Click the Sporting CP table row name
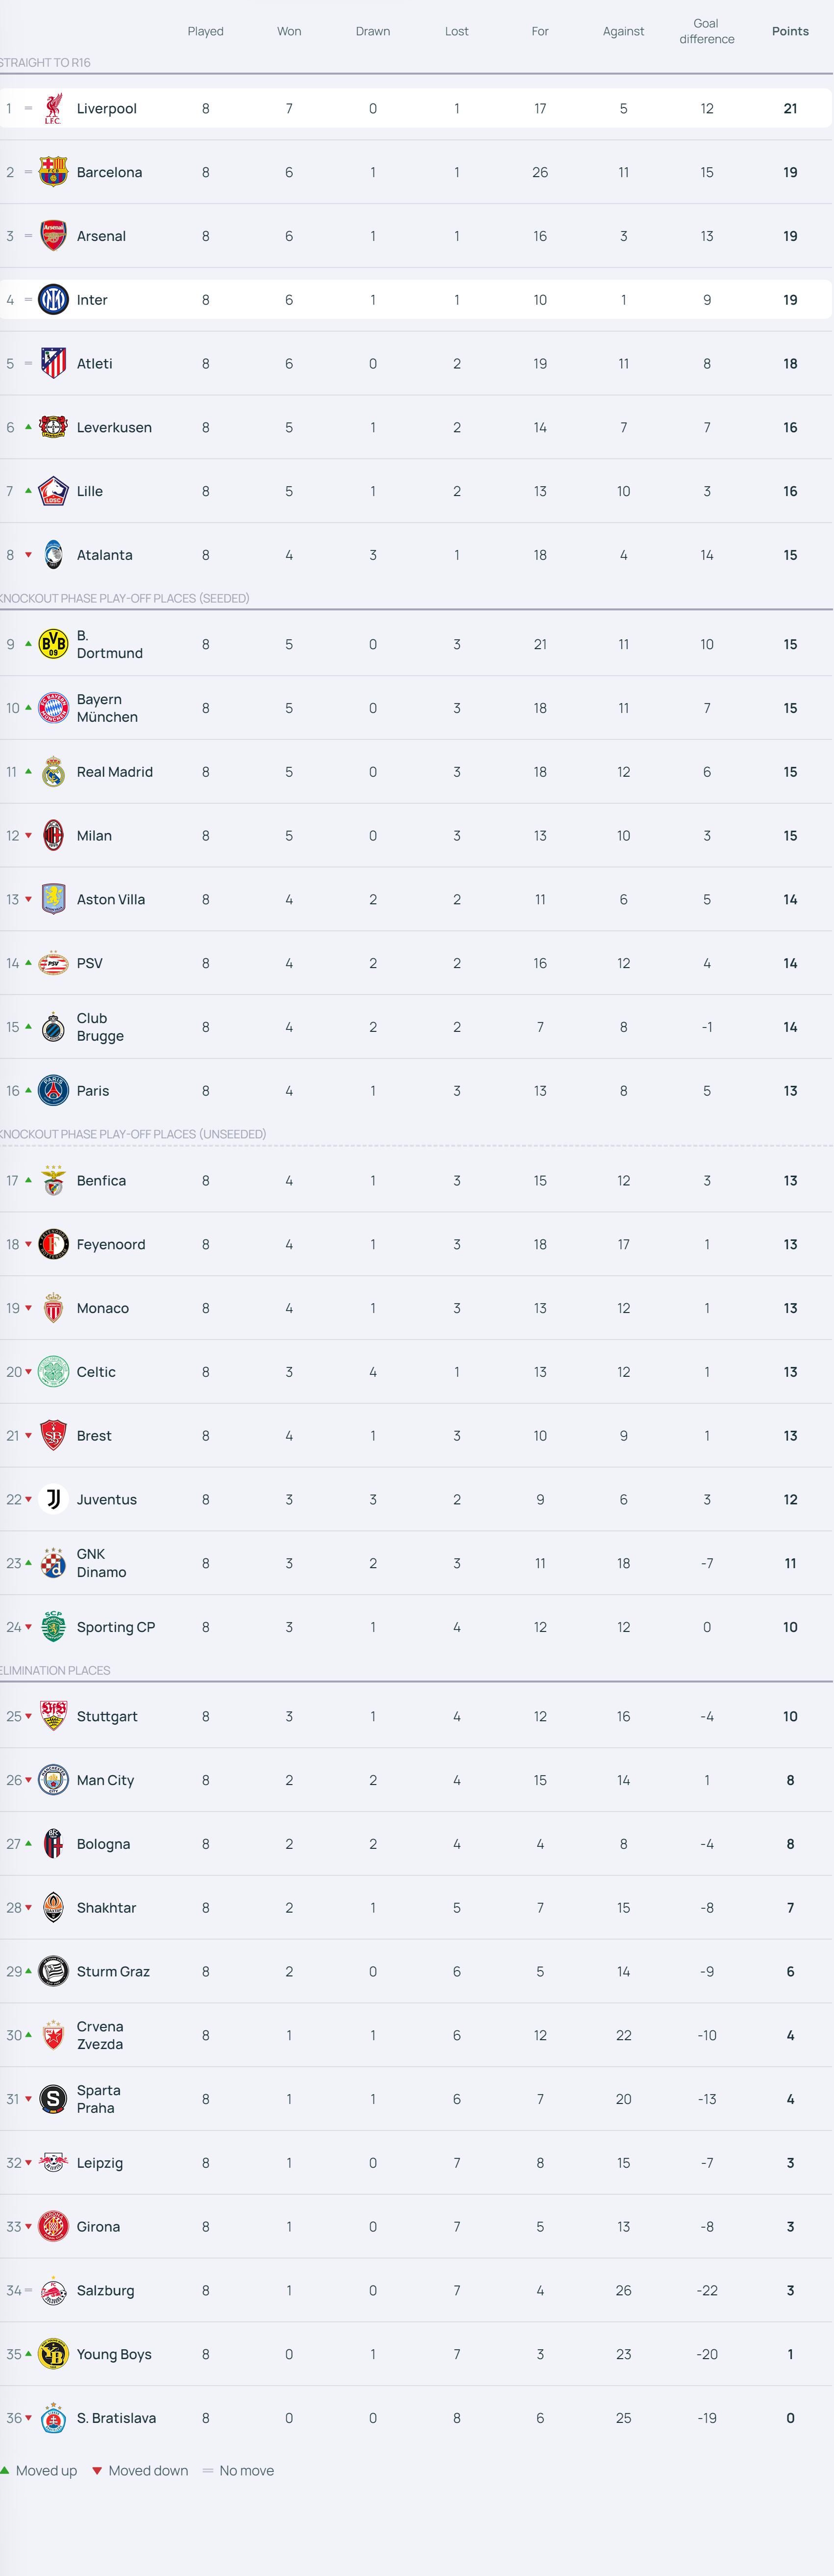This screenshot has height=2576, width=834. tap(116, 1627)
